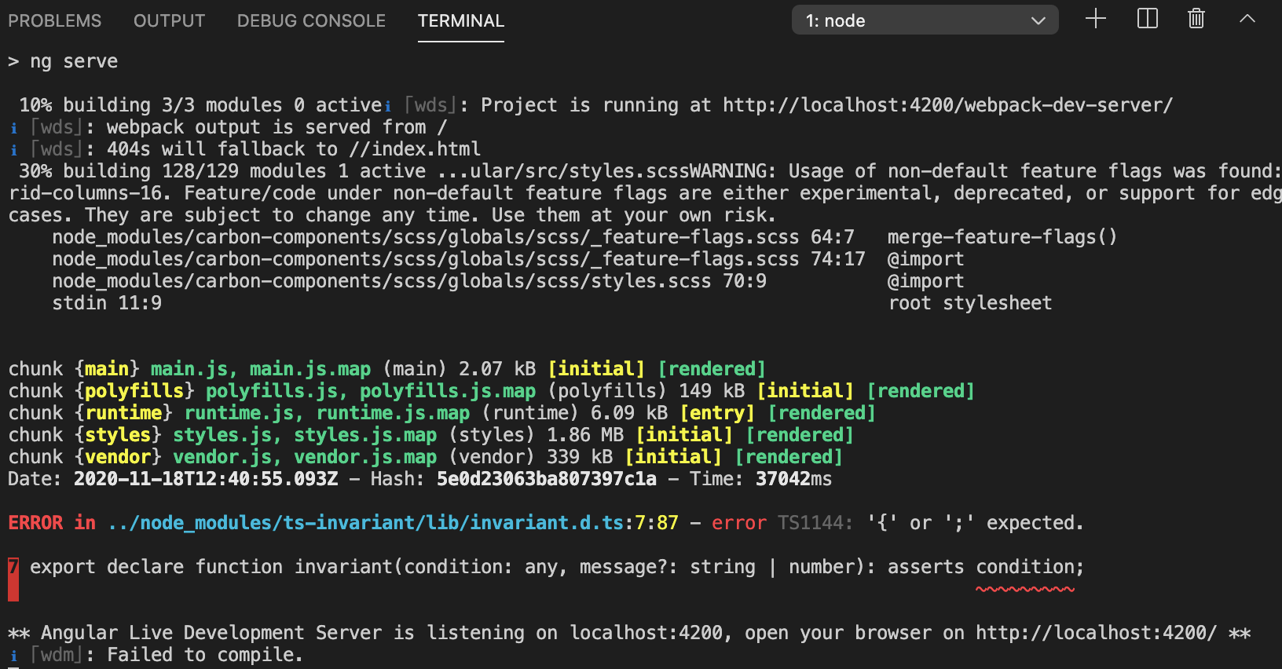Switch to the DEBUG CONSOLE tab
The height and width of the screenshot is (669, 1282).
pos(311,21)
